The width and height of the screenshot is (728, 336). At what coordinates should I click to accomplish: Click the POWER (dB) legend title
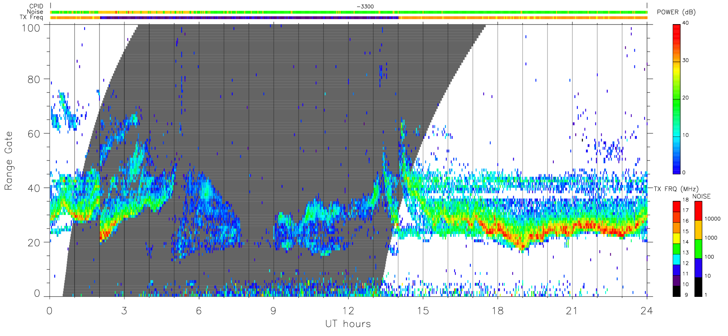tap(676, 12)
